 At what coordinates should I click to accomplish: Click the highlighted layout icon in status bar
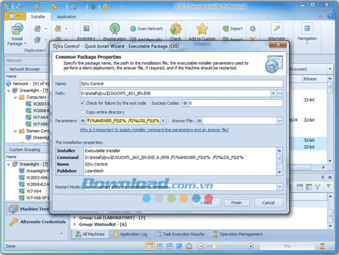(150, 246)
